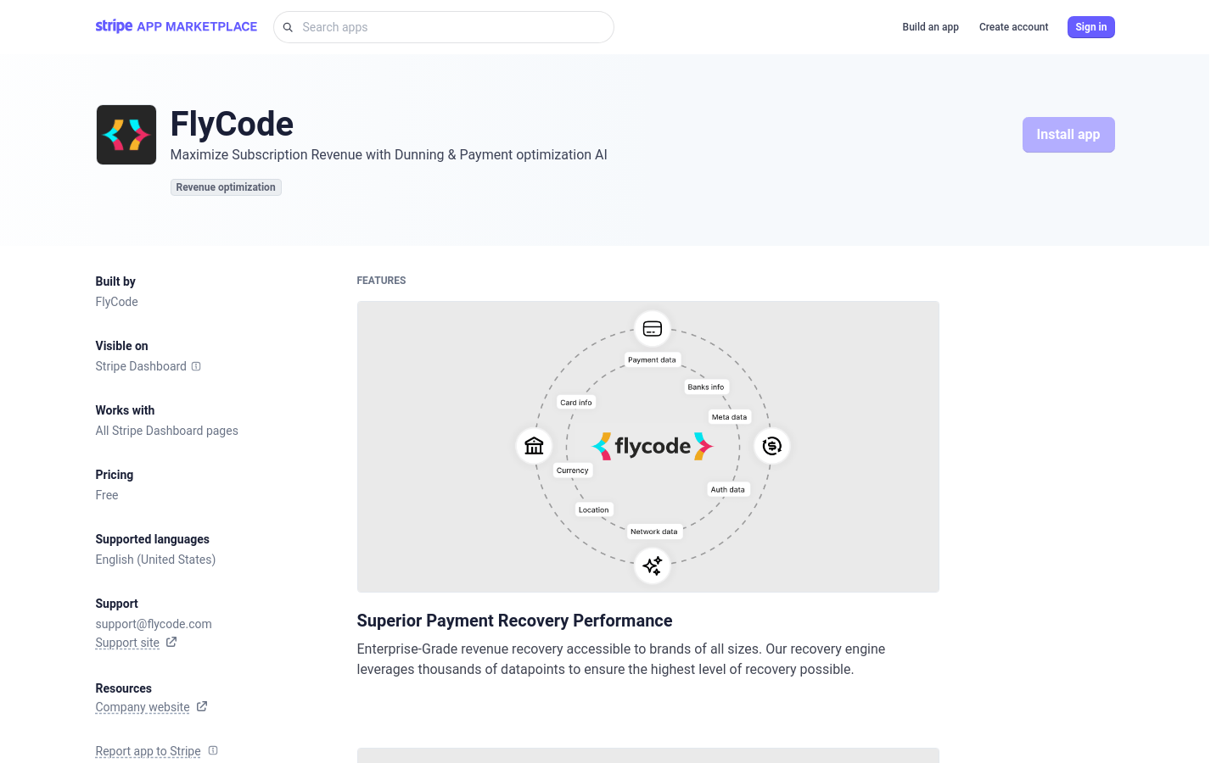The width and height of the screenshot is (1222, 763).
Task: Click the bank icon in the feature diagram
Action: pos(533,445)
